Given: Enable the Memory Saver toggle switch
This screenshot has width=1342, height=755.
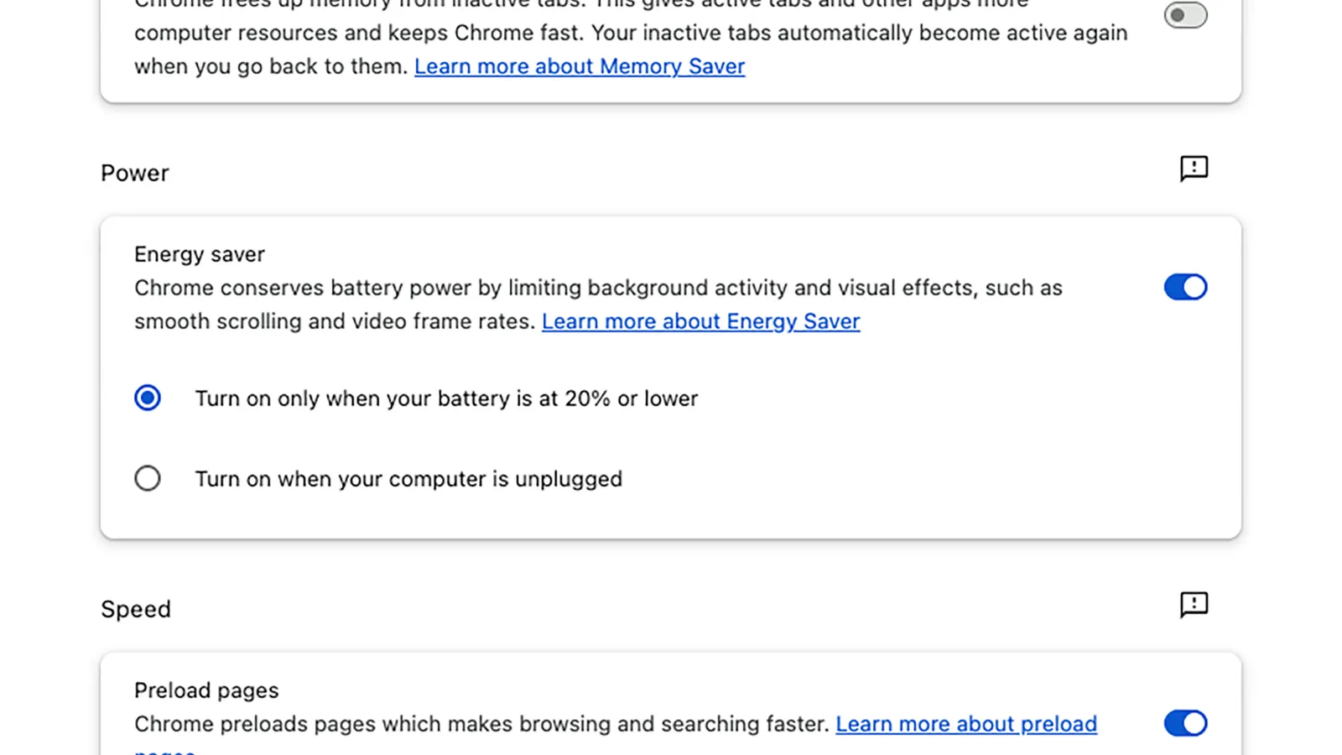Looking at the screenshot, I should coord(1185,15).
